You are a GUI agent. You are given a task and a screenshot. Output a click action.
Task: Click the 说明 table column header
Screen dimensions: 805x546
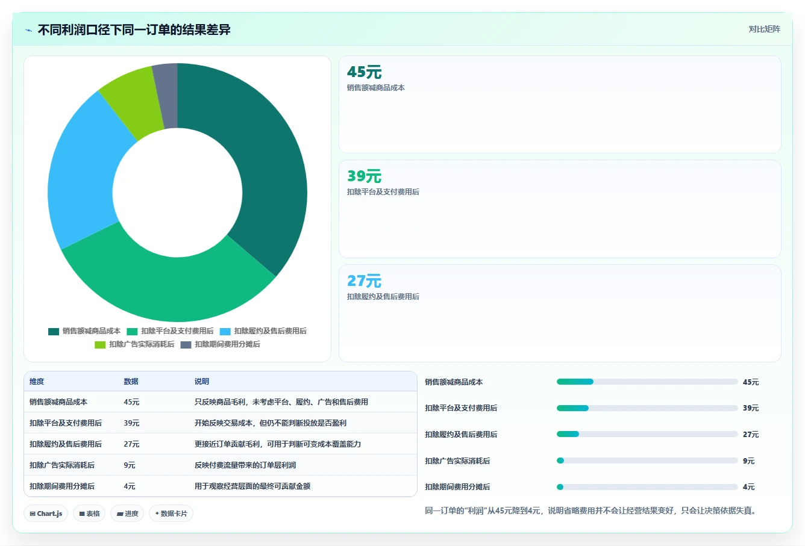202,382
